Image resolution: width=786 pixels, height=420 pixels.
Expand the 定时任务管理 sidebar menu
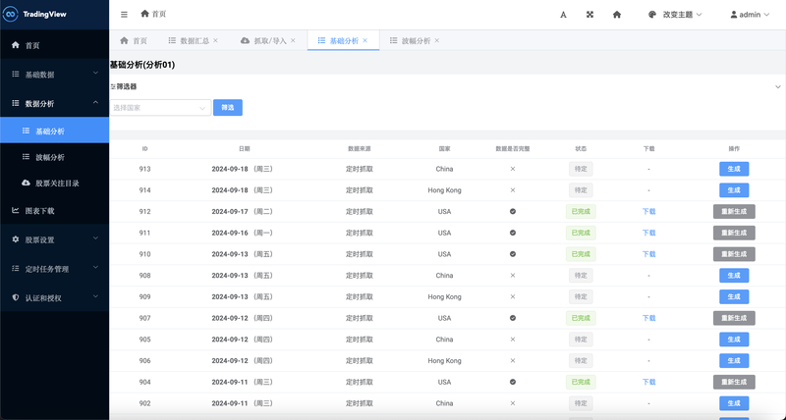point(95,267)
